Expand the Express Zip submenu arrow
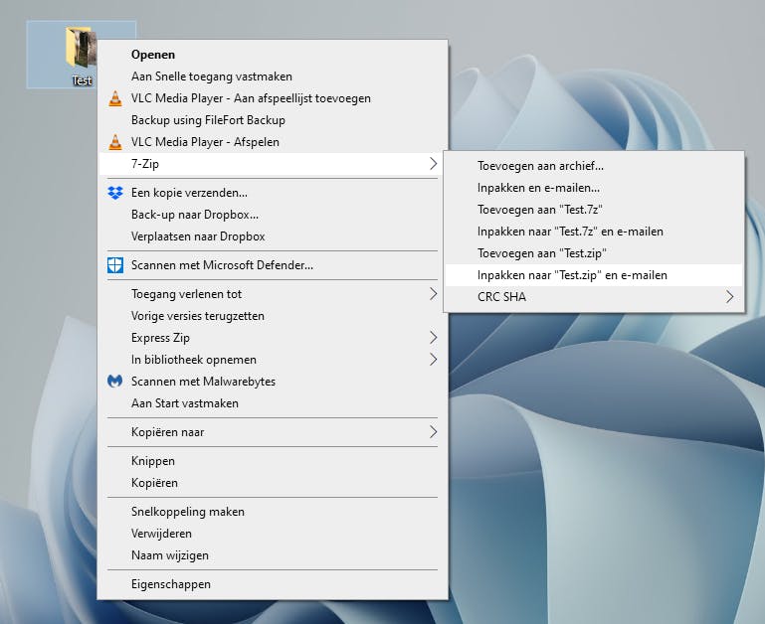The height and width of the screenshot is (624, 765). point(433,338)
